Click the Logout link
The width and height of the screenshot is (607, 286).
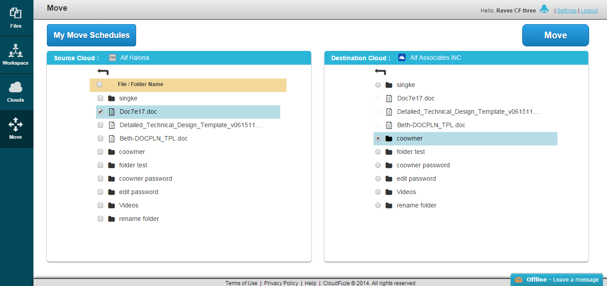click(589, 11)
